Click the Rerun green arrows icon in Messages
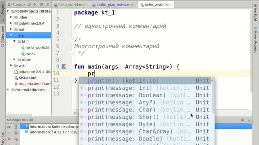 [x=9, y=127]
